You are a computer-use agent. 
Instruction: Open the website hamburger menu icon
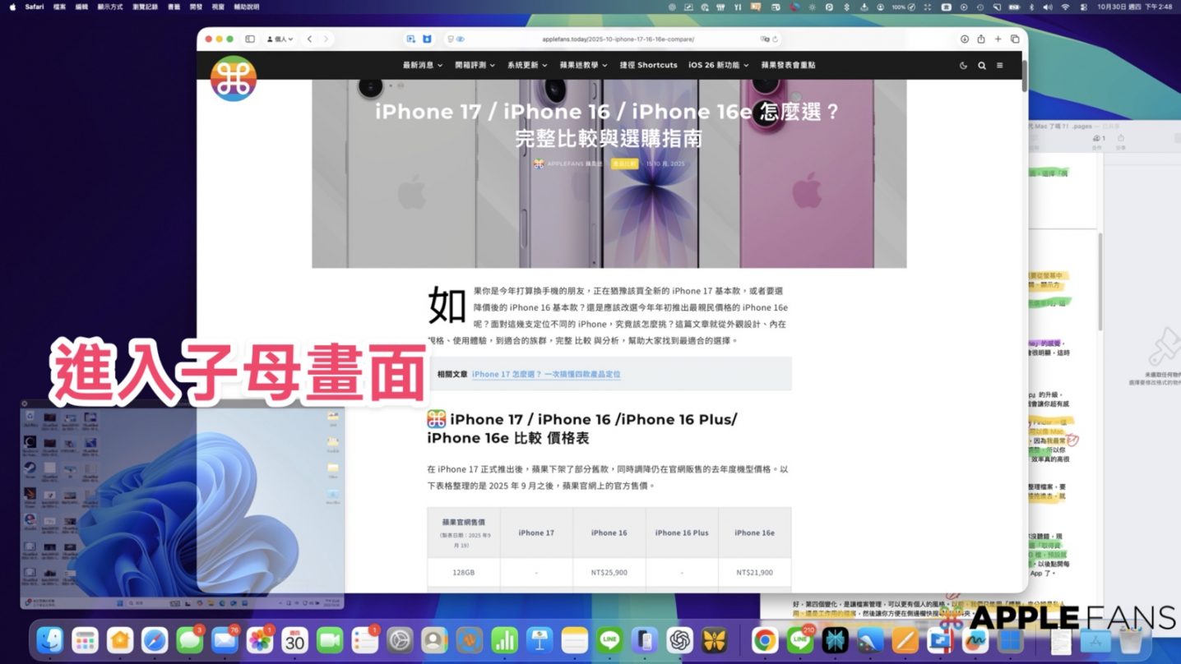click(x=1000, y=66)
